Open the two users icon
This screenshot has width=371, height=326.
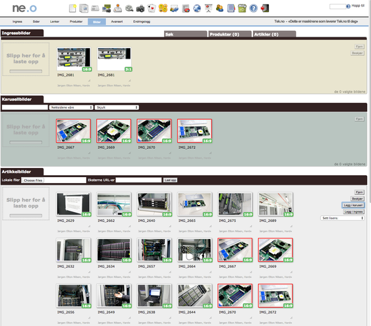pyautogui.click(x=219, y=9)
